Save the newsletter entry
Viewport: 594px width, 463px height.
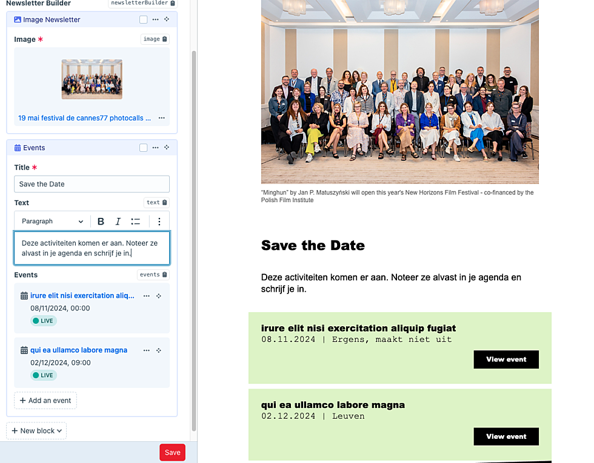click(x=172, y=453)
